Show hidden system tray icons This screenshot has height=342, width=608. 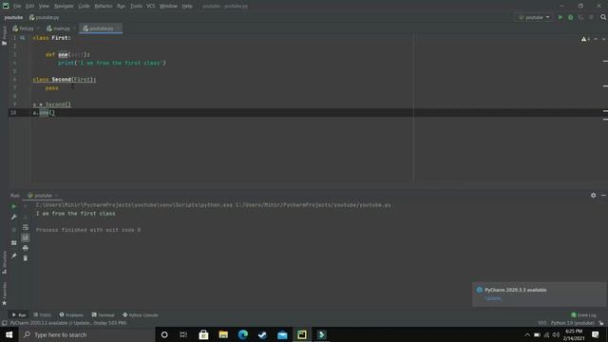pyautogui.click(x=527, y=334)
